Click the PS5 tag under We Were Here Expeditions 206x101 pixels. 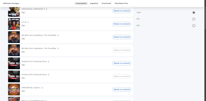(x=23, y=52)
